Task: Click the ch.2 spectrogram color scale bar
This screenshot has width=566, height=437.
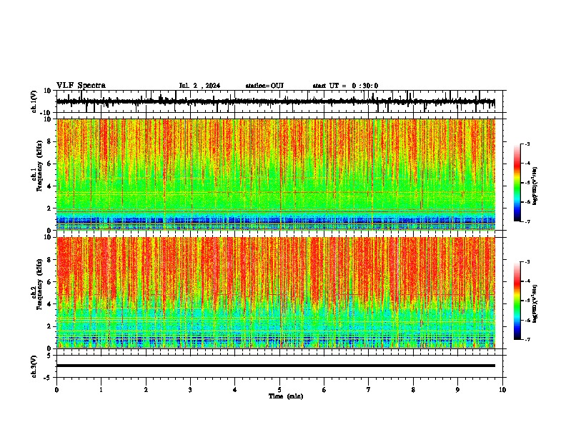Action: (x=517, y=301)
